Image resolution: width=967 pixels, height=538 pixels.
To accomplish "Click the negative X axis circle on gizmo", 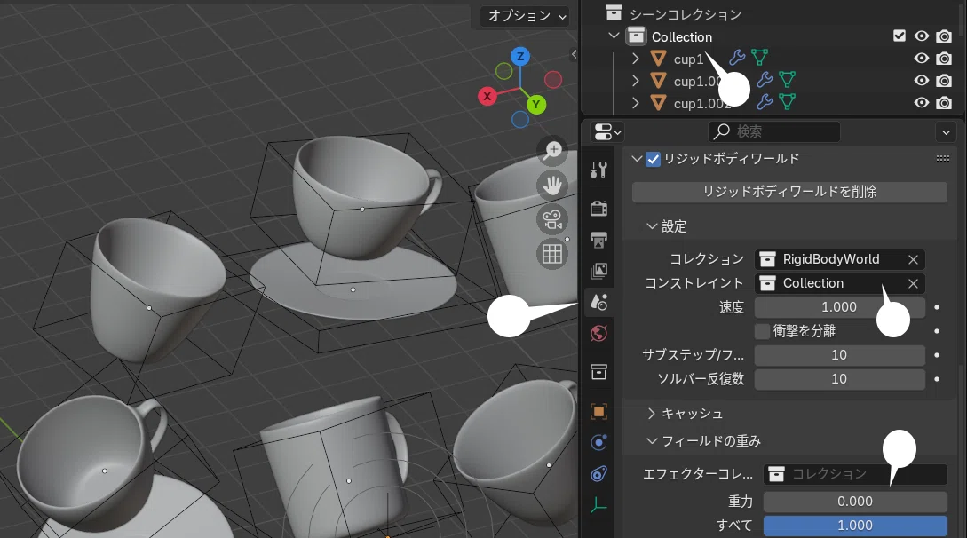I will (x=553, y=80).
